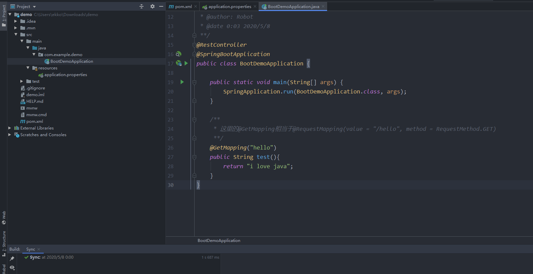Click the collapse all icon in Project panel

[142, 6]
